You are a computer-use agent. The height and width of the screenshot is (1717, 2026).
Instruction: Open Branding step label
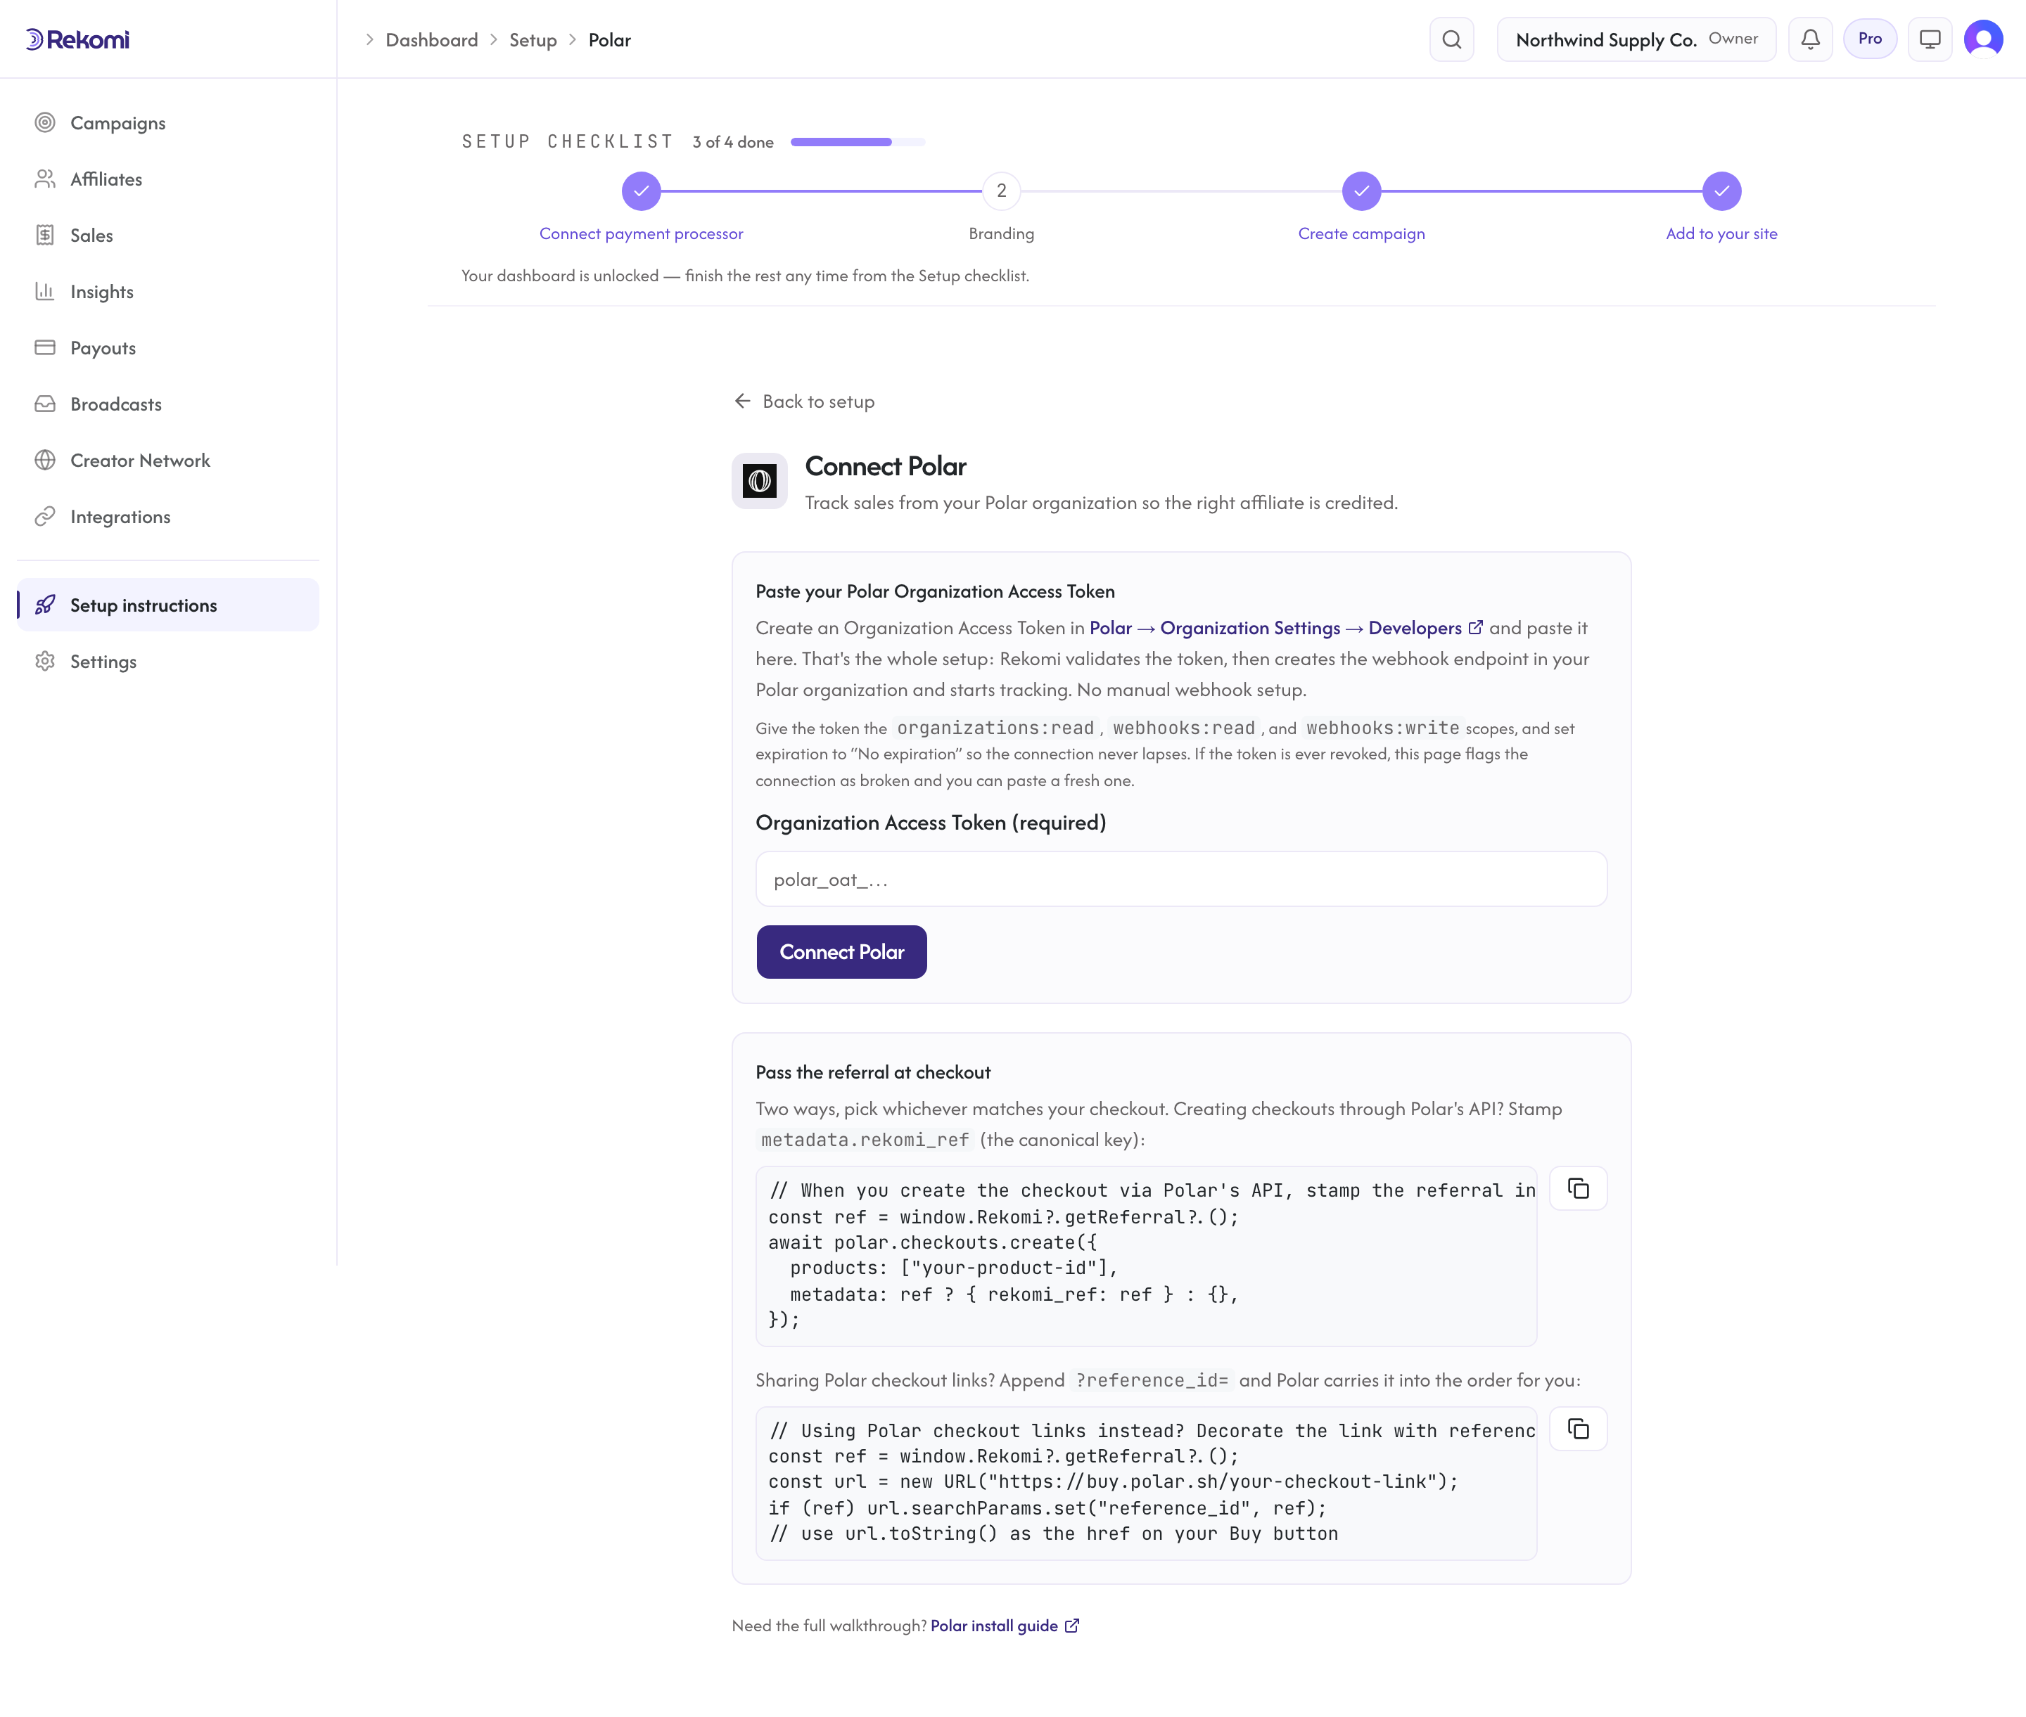coord(1001,233)
